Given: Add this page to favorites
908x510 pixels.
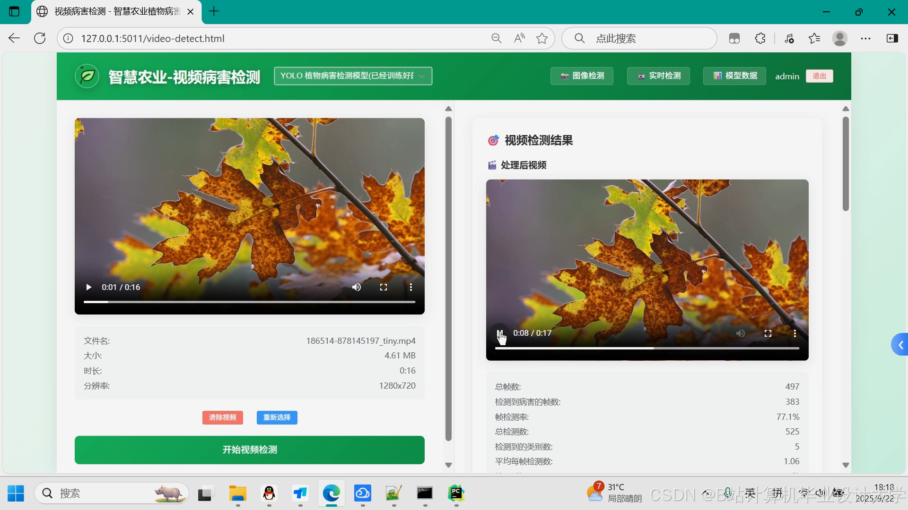Looking at the screenshot, I should (x=542, y=38).
